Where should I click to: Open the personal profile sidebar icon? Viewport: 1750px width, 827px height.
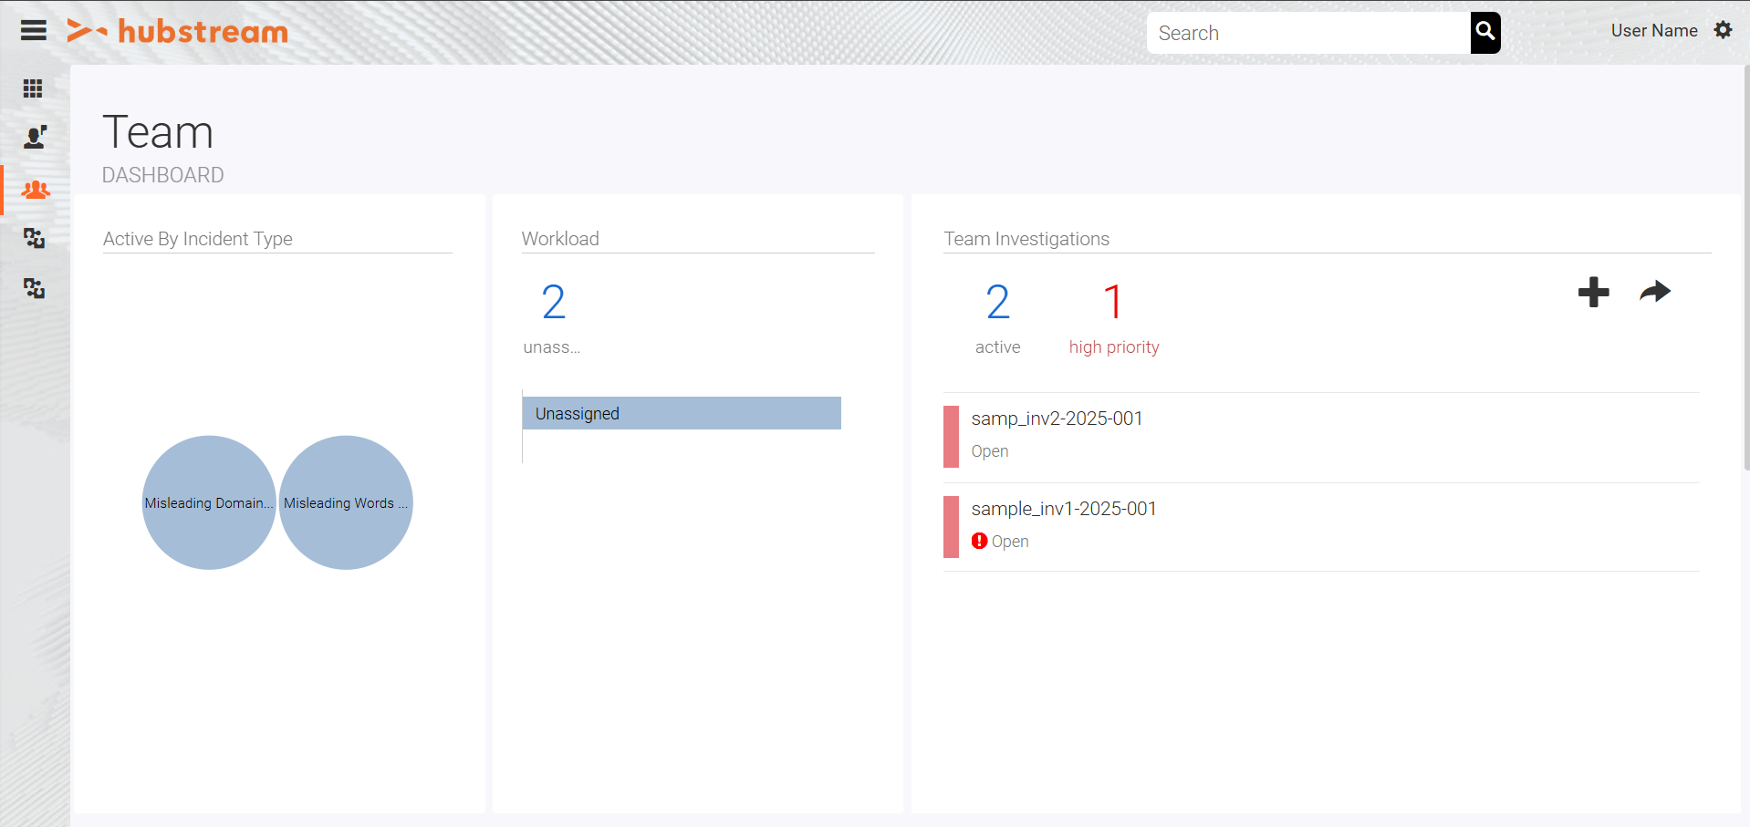point(33,137)
